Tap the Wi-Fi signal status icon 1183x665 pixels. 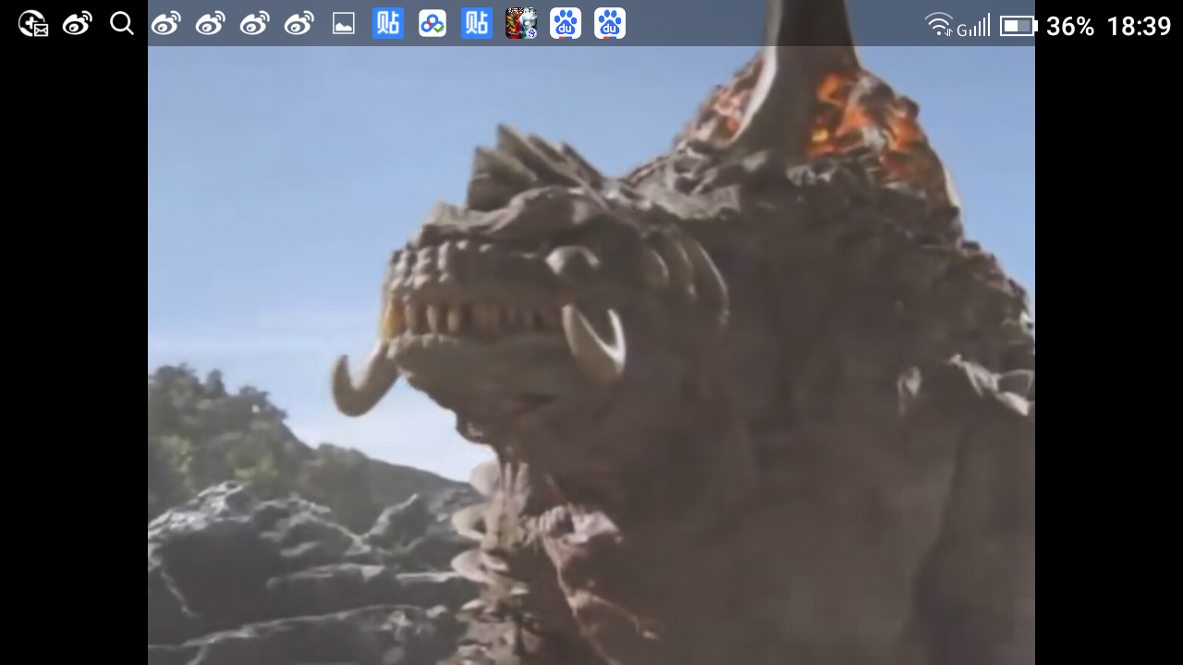(939, 25)
